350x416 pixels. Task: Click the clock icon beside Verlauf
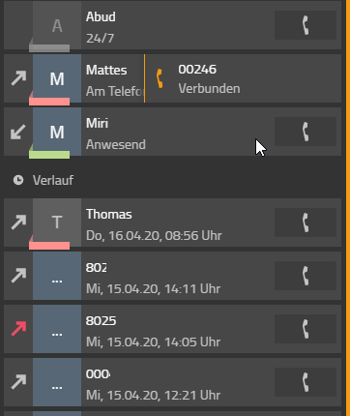click(18, 180)
